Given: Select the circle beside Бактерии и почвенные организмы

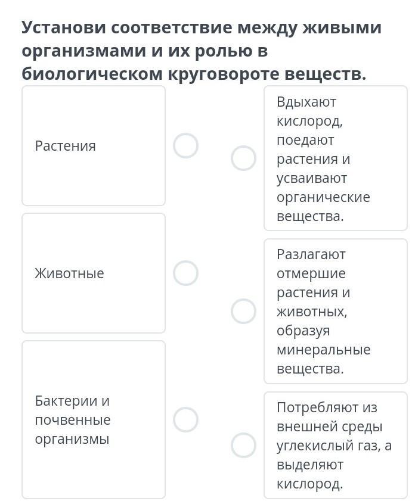Looking at the screenshot, I should coord(185,419).
